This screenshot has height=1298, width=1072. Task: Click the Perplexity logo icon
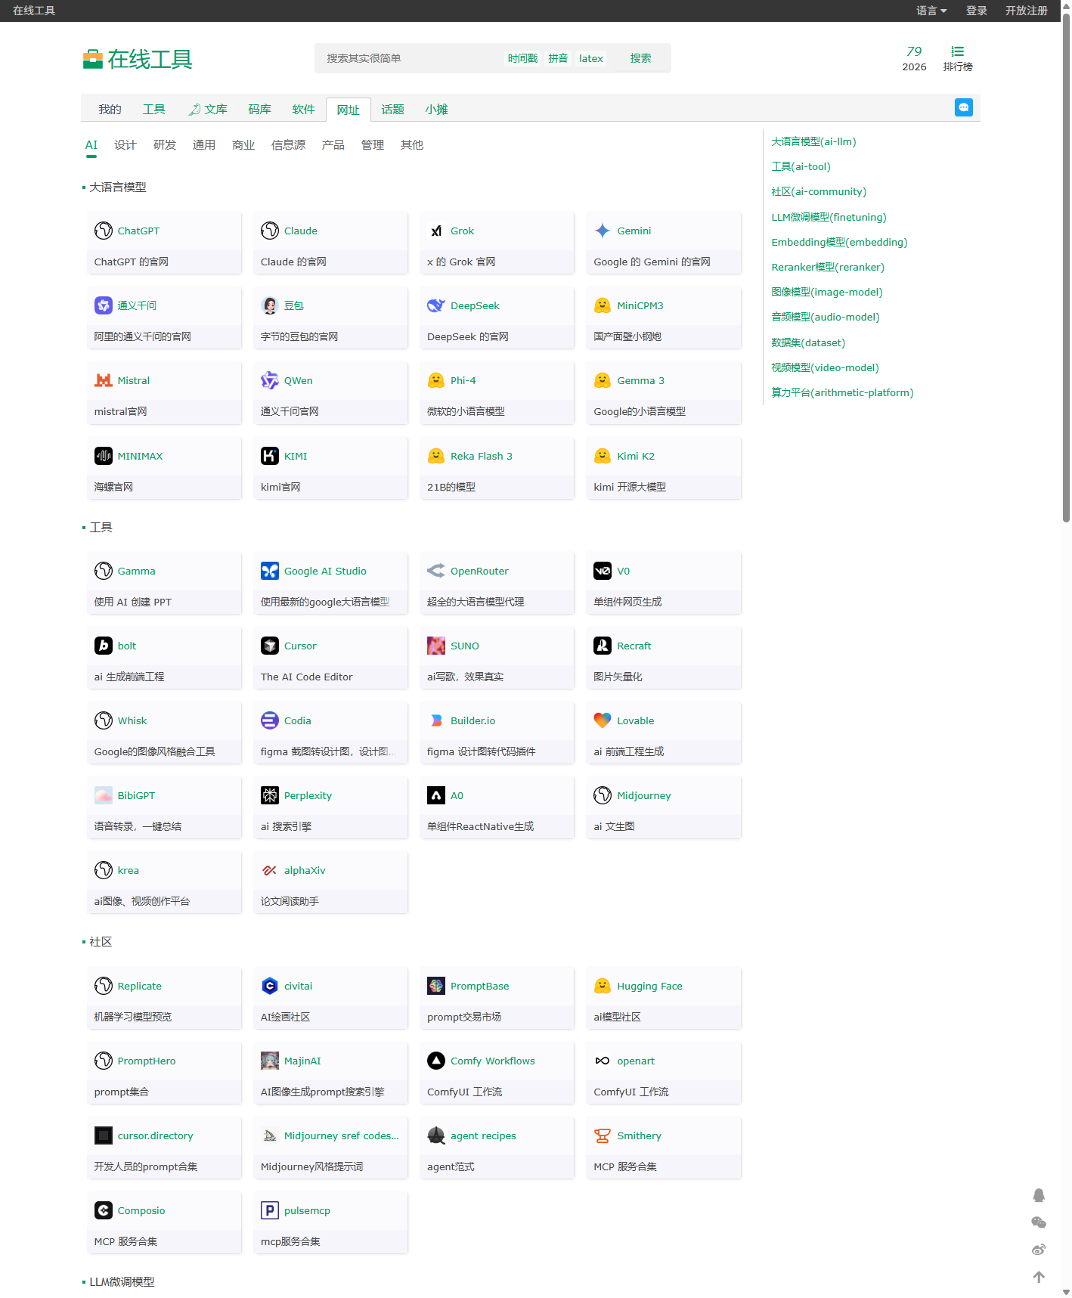[x=270, y=795]
